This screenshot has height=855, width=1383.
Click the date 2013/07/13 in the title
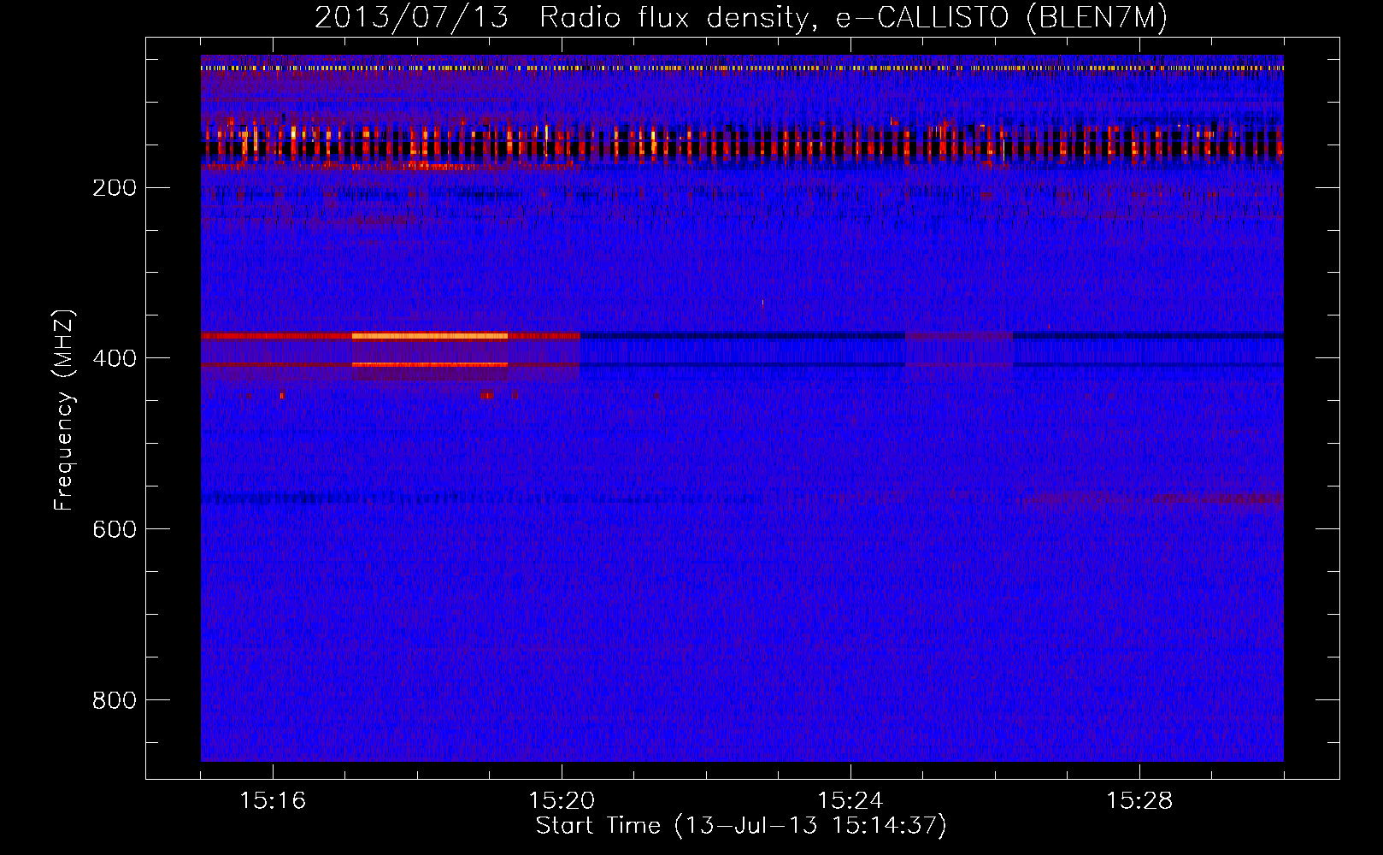(x=411, y=18)
